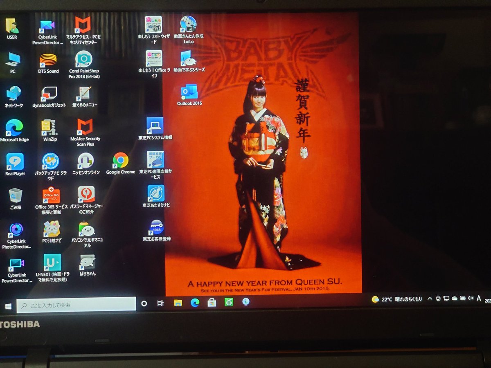Check the battery tray icon

tap(462, 298)
